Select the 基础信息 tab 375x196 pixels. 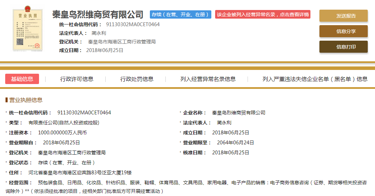pos(22,79)
